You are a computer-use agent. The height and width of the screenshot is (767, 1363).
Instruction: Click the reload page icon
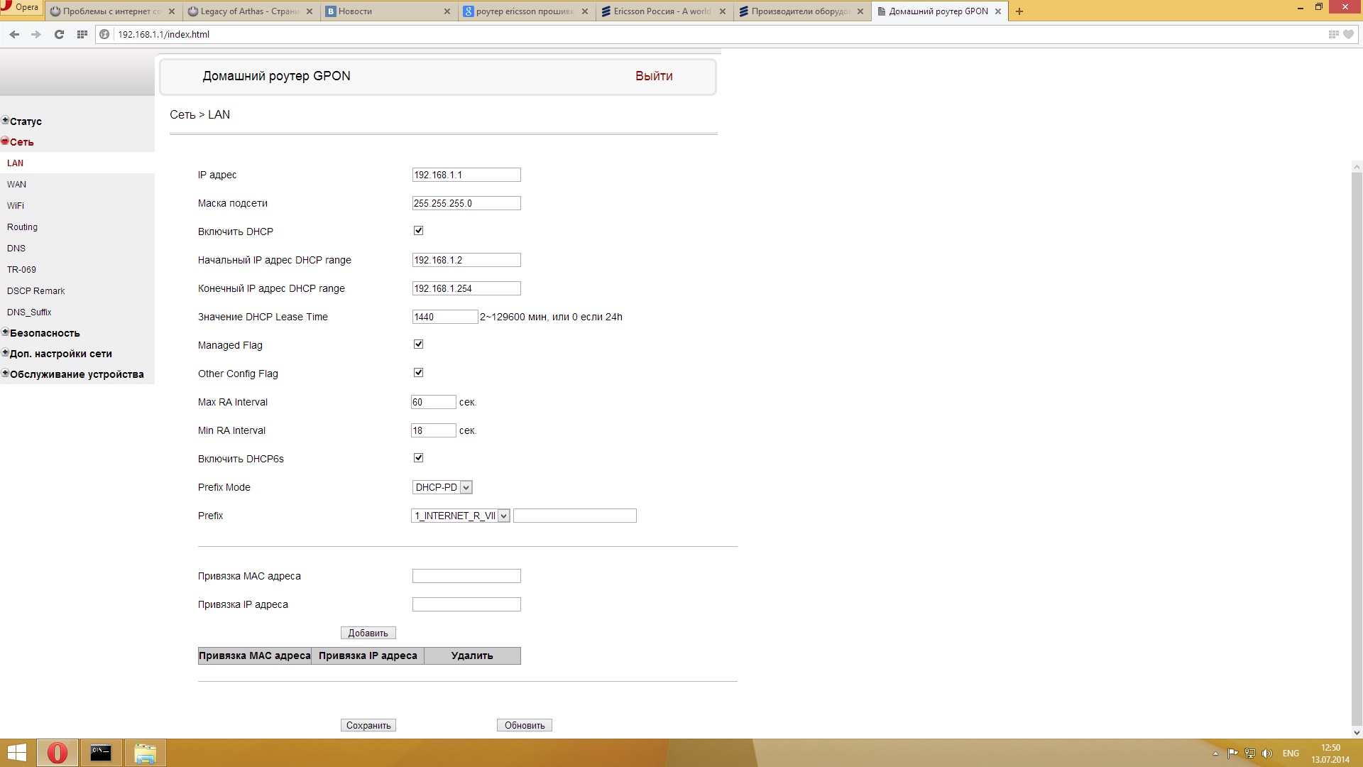pyautogui.click(x=59, y=34)
